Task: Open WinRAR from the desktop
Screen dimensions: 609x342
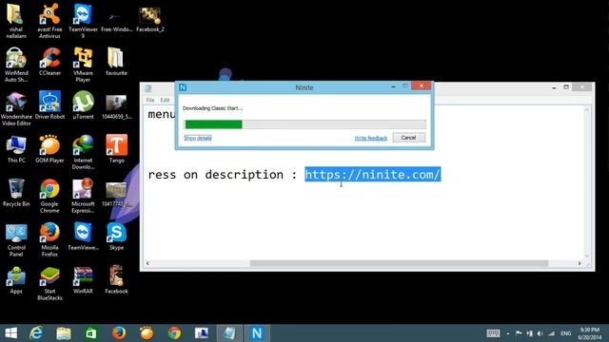Action: 83,280
